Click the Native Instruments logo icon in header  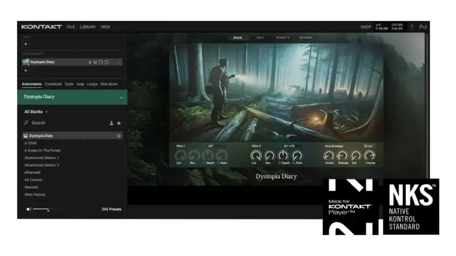click(423, 27)
